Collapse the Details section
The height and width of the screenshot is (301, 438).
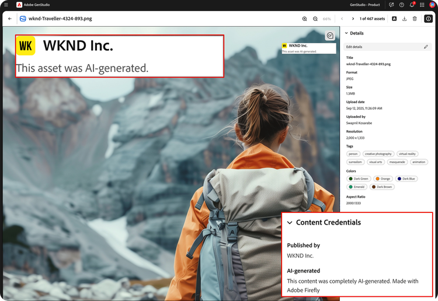(346, 33)
